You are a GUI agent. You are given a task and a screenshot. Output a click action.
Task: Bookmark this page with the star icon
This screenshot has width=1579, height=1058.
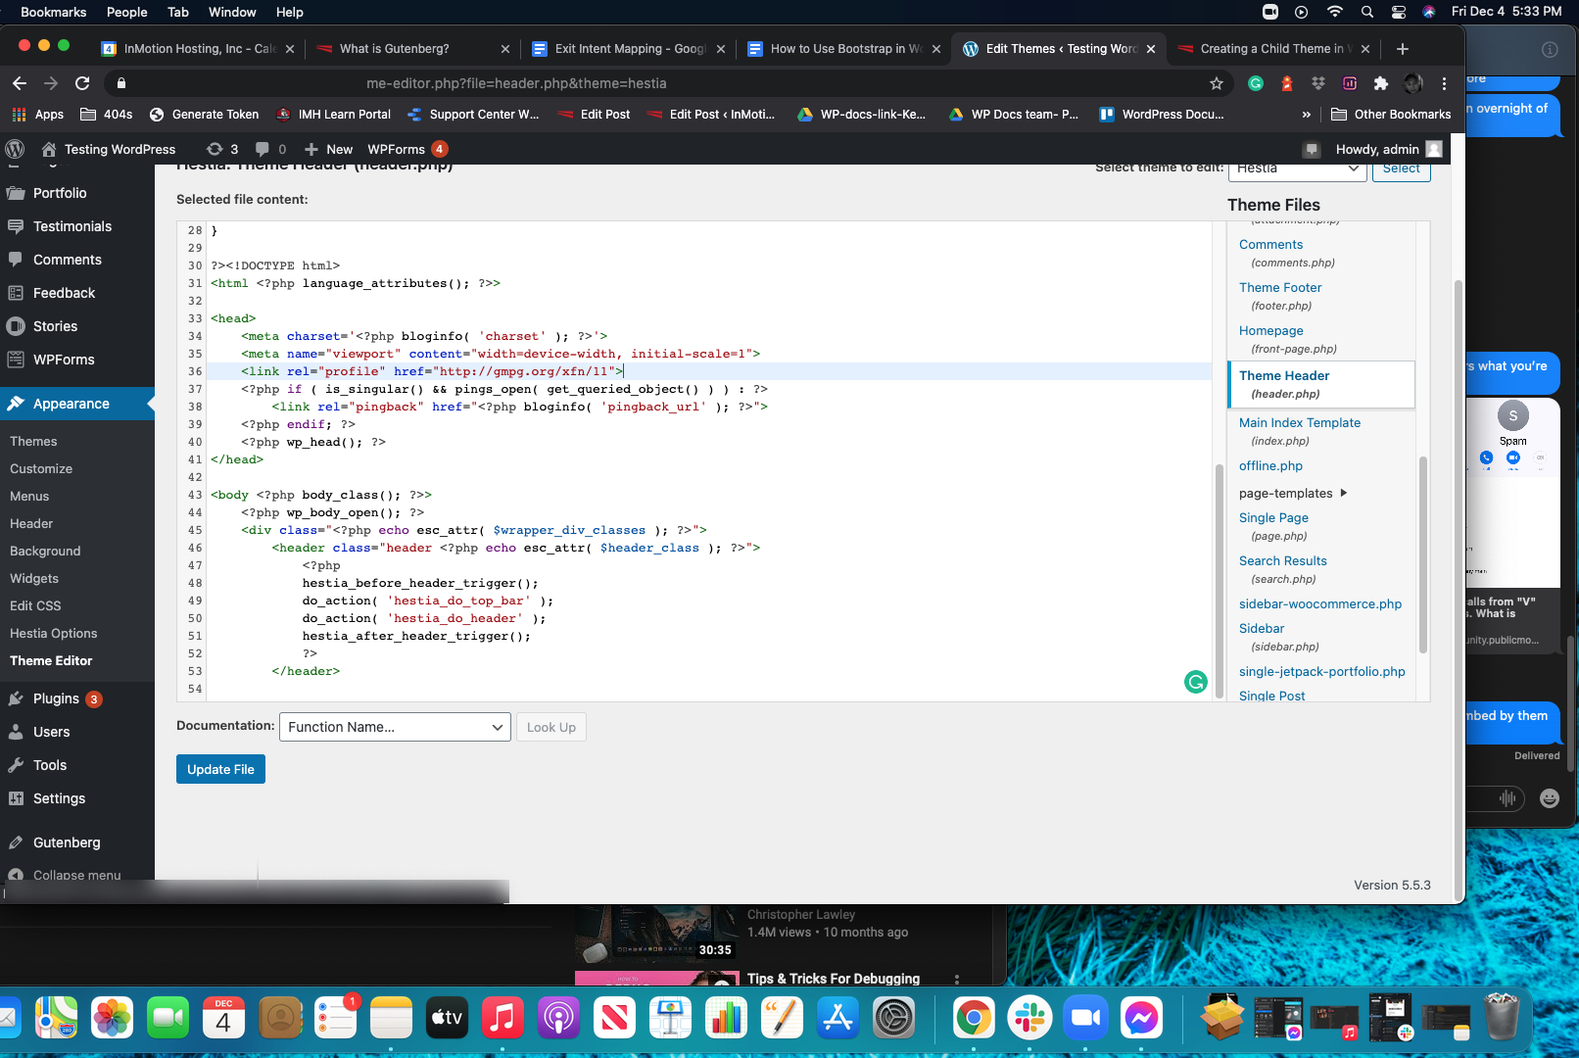(1217, 83)
